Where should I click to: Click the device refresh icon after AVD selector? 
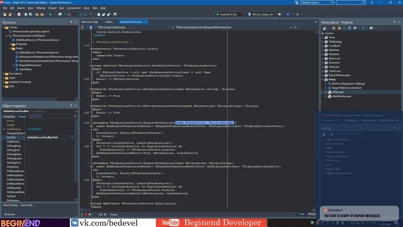[280, 15]
